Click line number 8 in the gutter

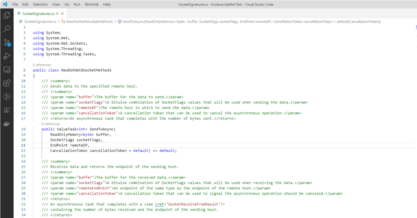pyautogui.click(x=24, y=70)
